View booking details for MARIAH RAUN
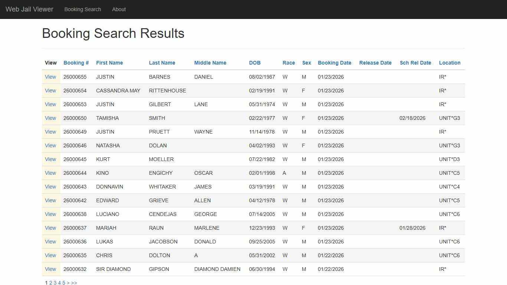 50,228
